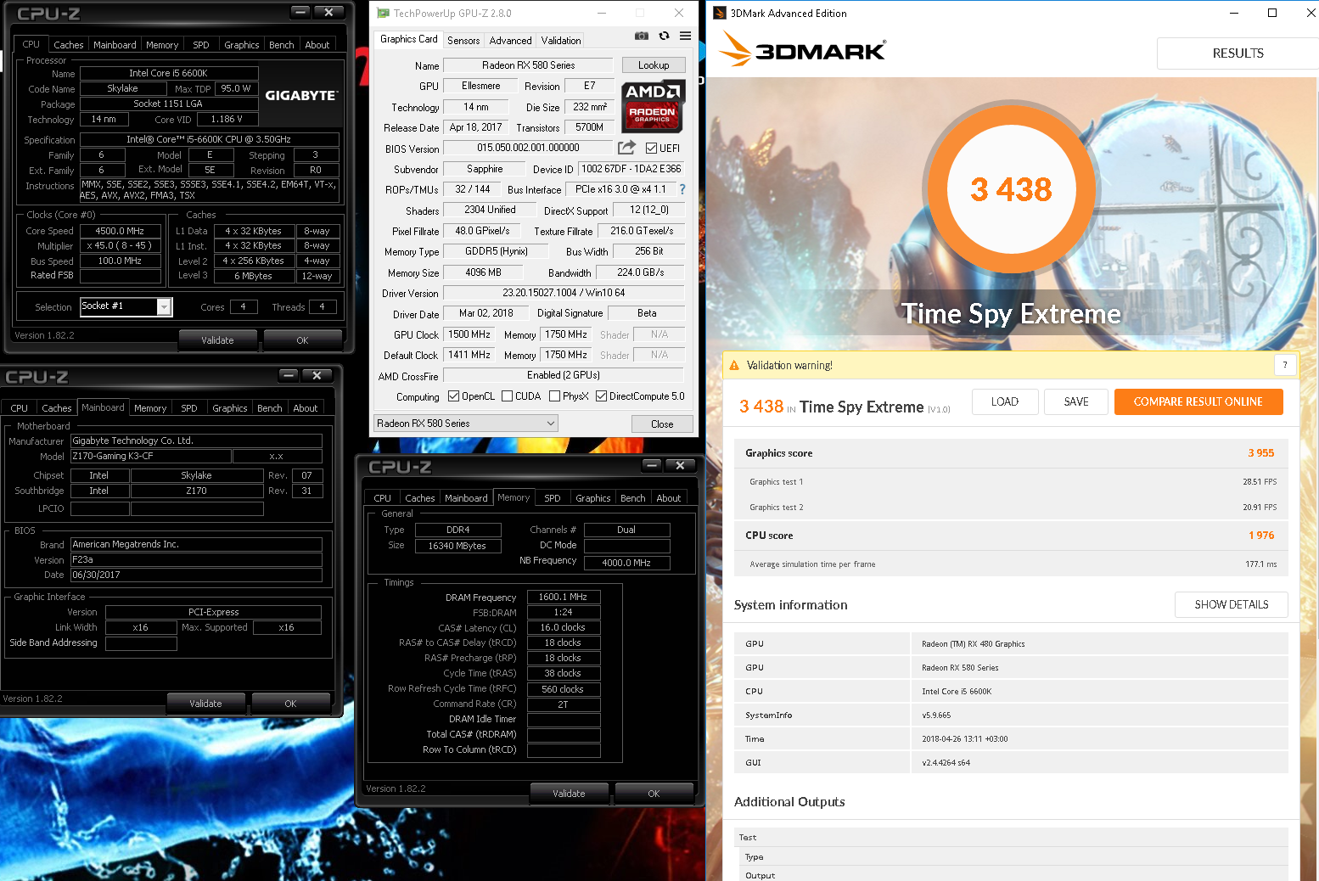
Task: Minimize the CPU-Z Mainboard window
Action: tap(289, 375)
